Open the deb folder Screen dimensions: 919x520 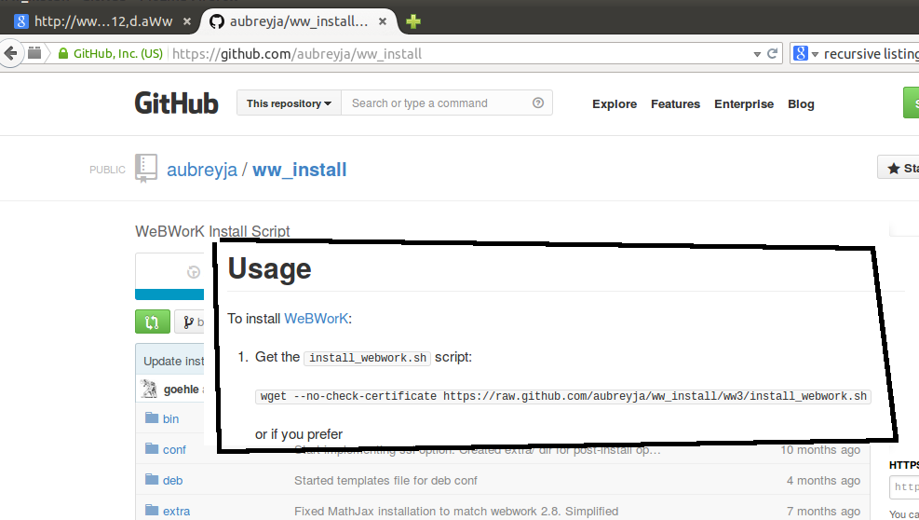[172, 480]
